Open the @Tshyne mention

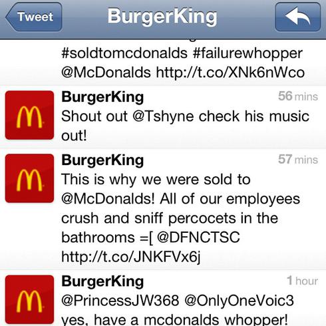tap(163, 117)
